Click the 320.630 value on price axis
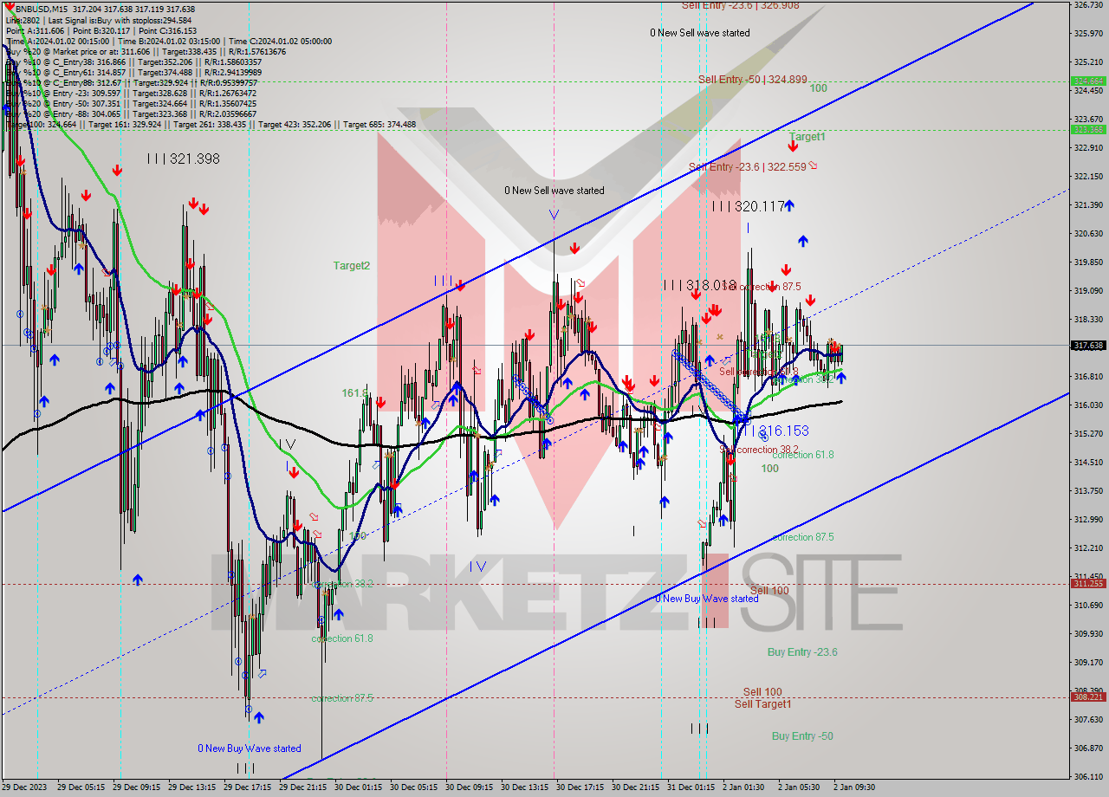This screenshot has height=797, width=1109. click(1088, 234)
